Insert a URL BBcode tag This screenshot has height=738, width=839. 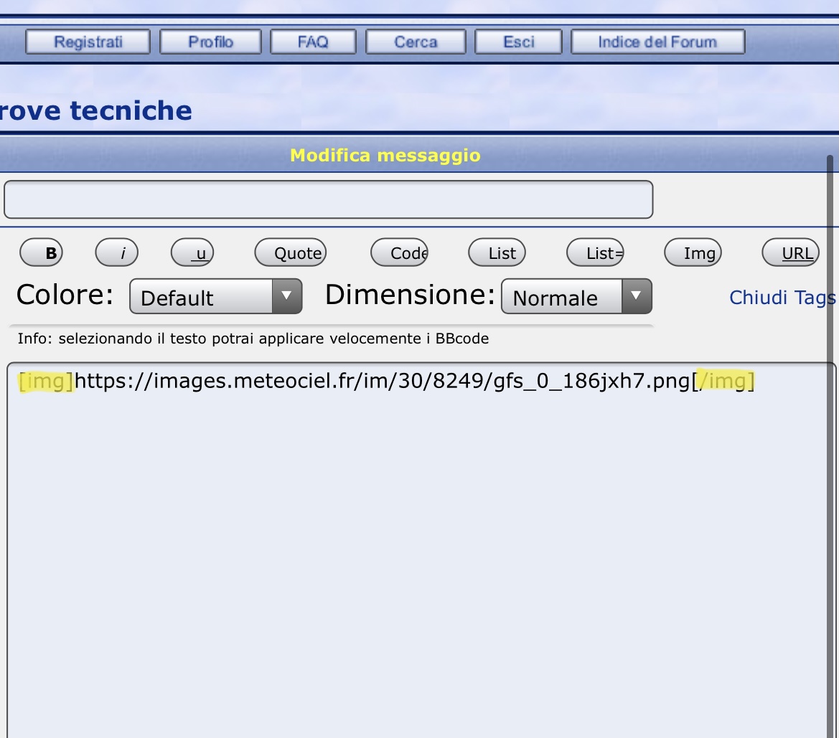point(790,252)
